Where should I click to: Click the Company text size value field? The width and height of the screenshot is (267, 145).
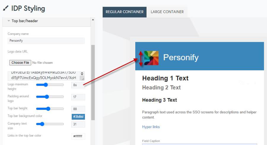[x=78, y=124]
